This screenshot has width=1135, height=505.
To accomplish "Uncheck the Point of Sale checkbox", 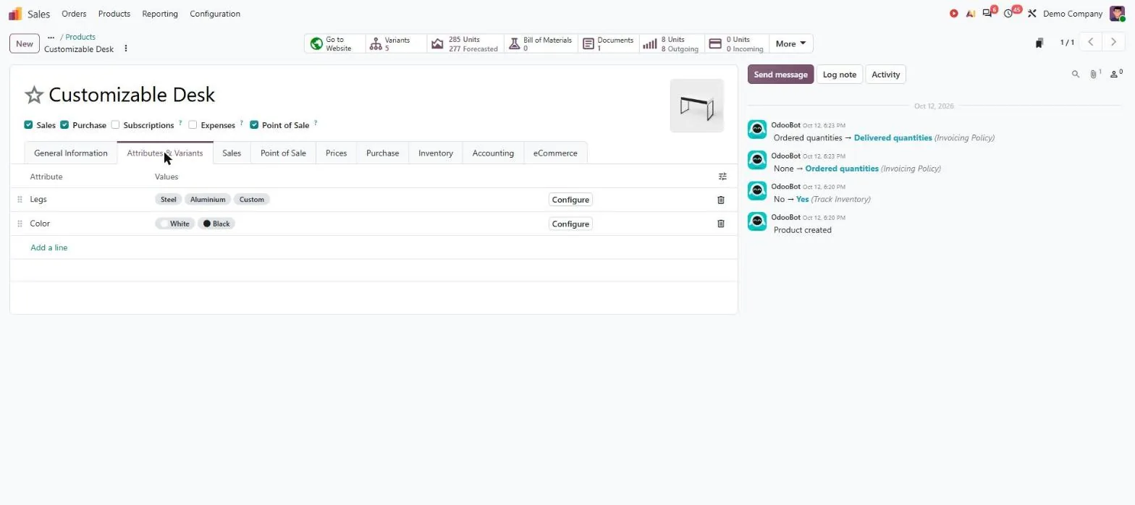I will [x=254, y=124].
